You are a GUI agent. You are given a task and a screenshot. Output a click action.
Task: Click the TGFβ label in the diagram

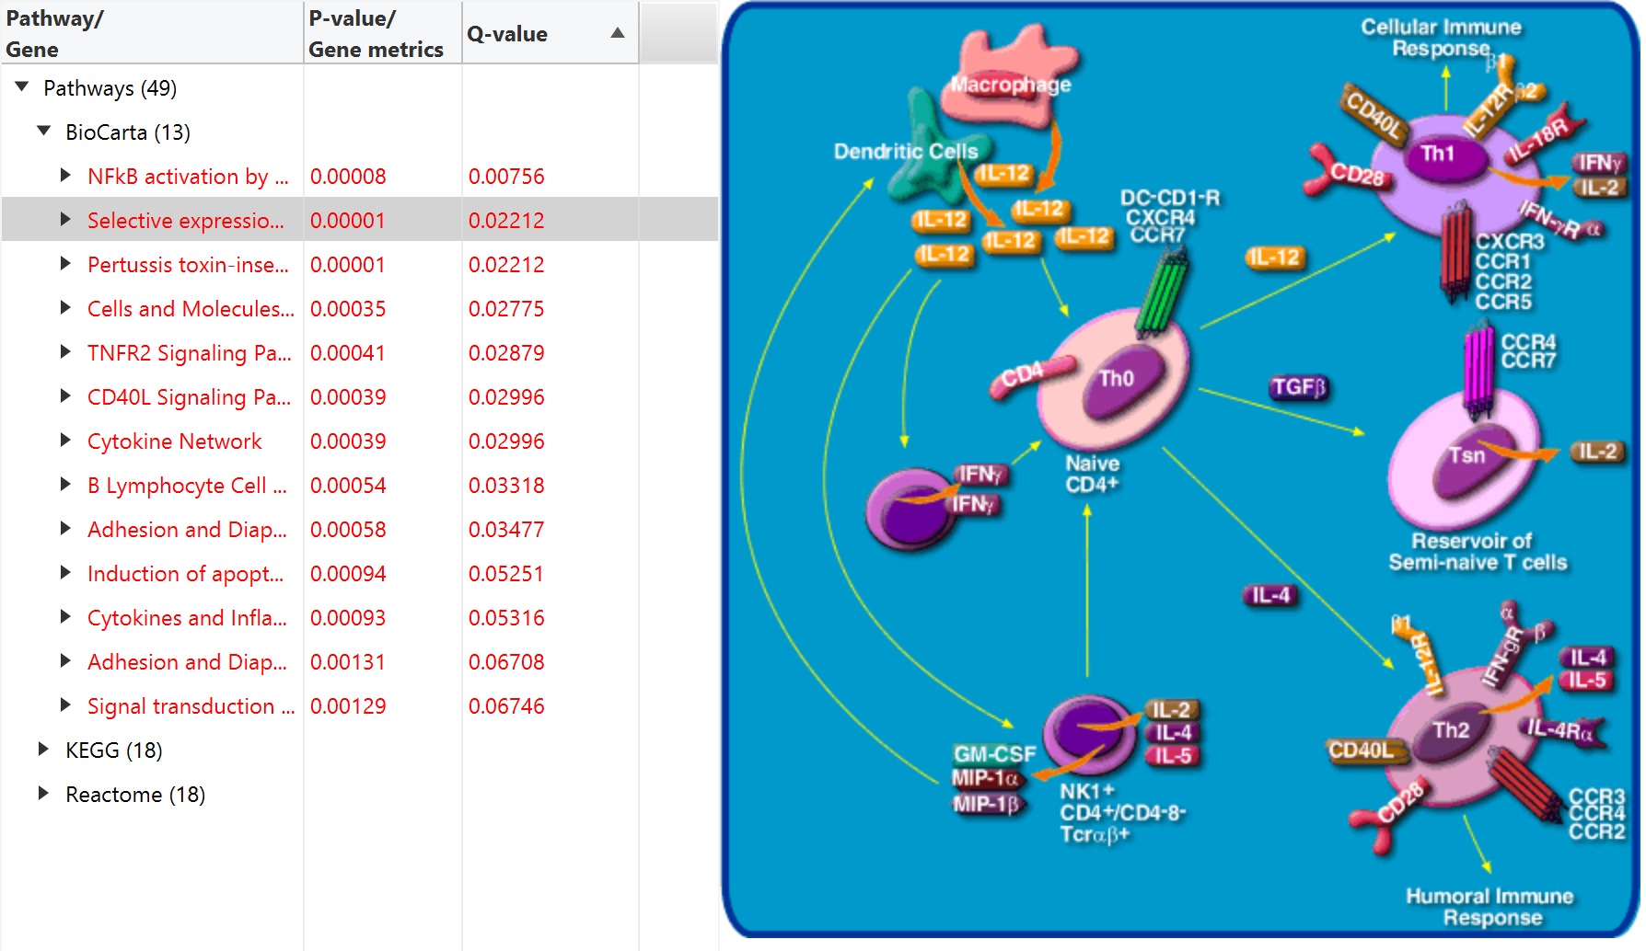point(1298,387)
